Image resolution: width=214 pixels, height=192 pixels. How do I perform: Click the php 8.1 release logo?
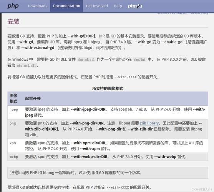click(135, 6)
